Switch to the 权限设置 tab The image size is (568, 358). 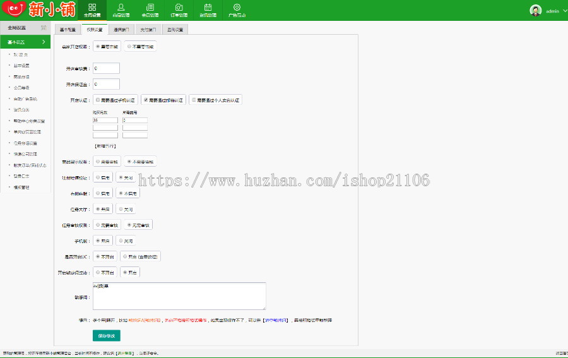coord(95,30)
